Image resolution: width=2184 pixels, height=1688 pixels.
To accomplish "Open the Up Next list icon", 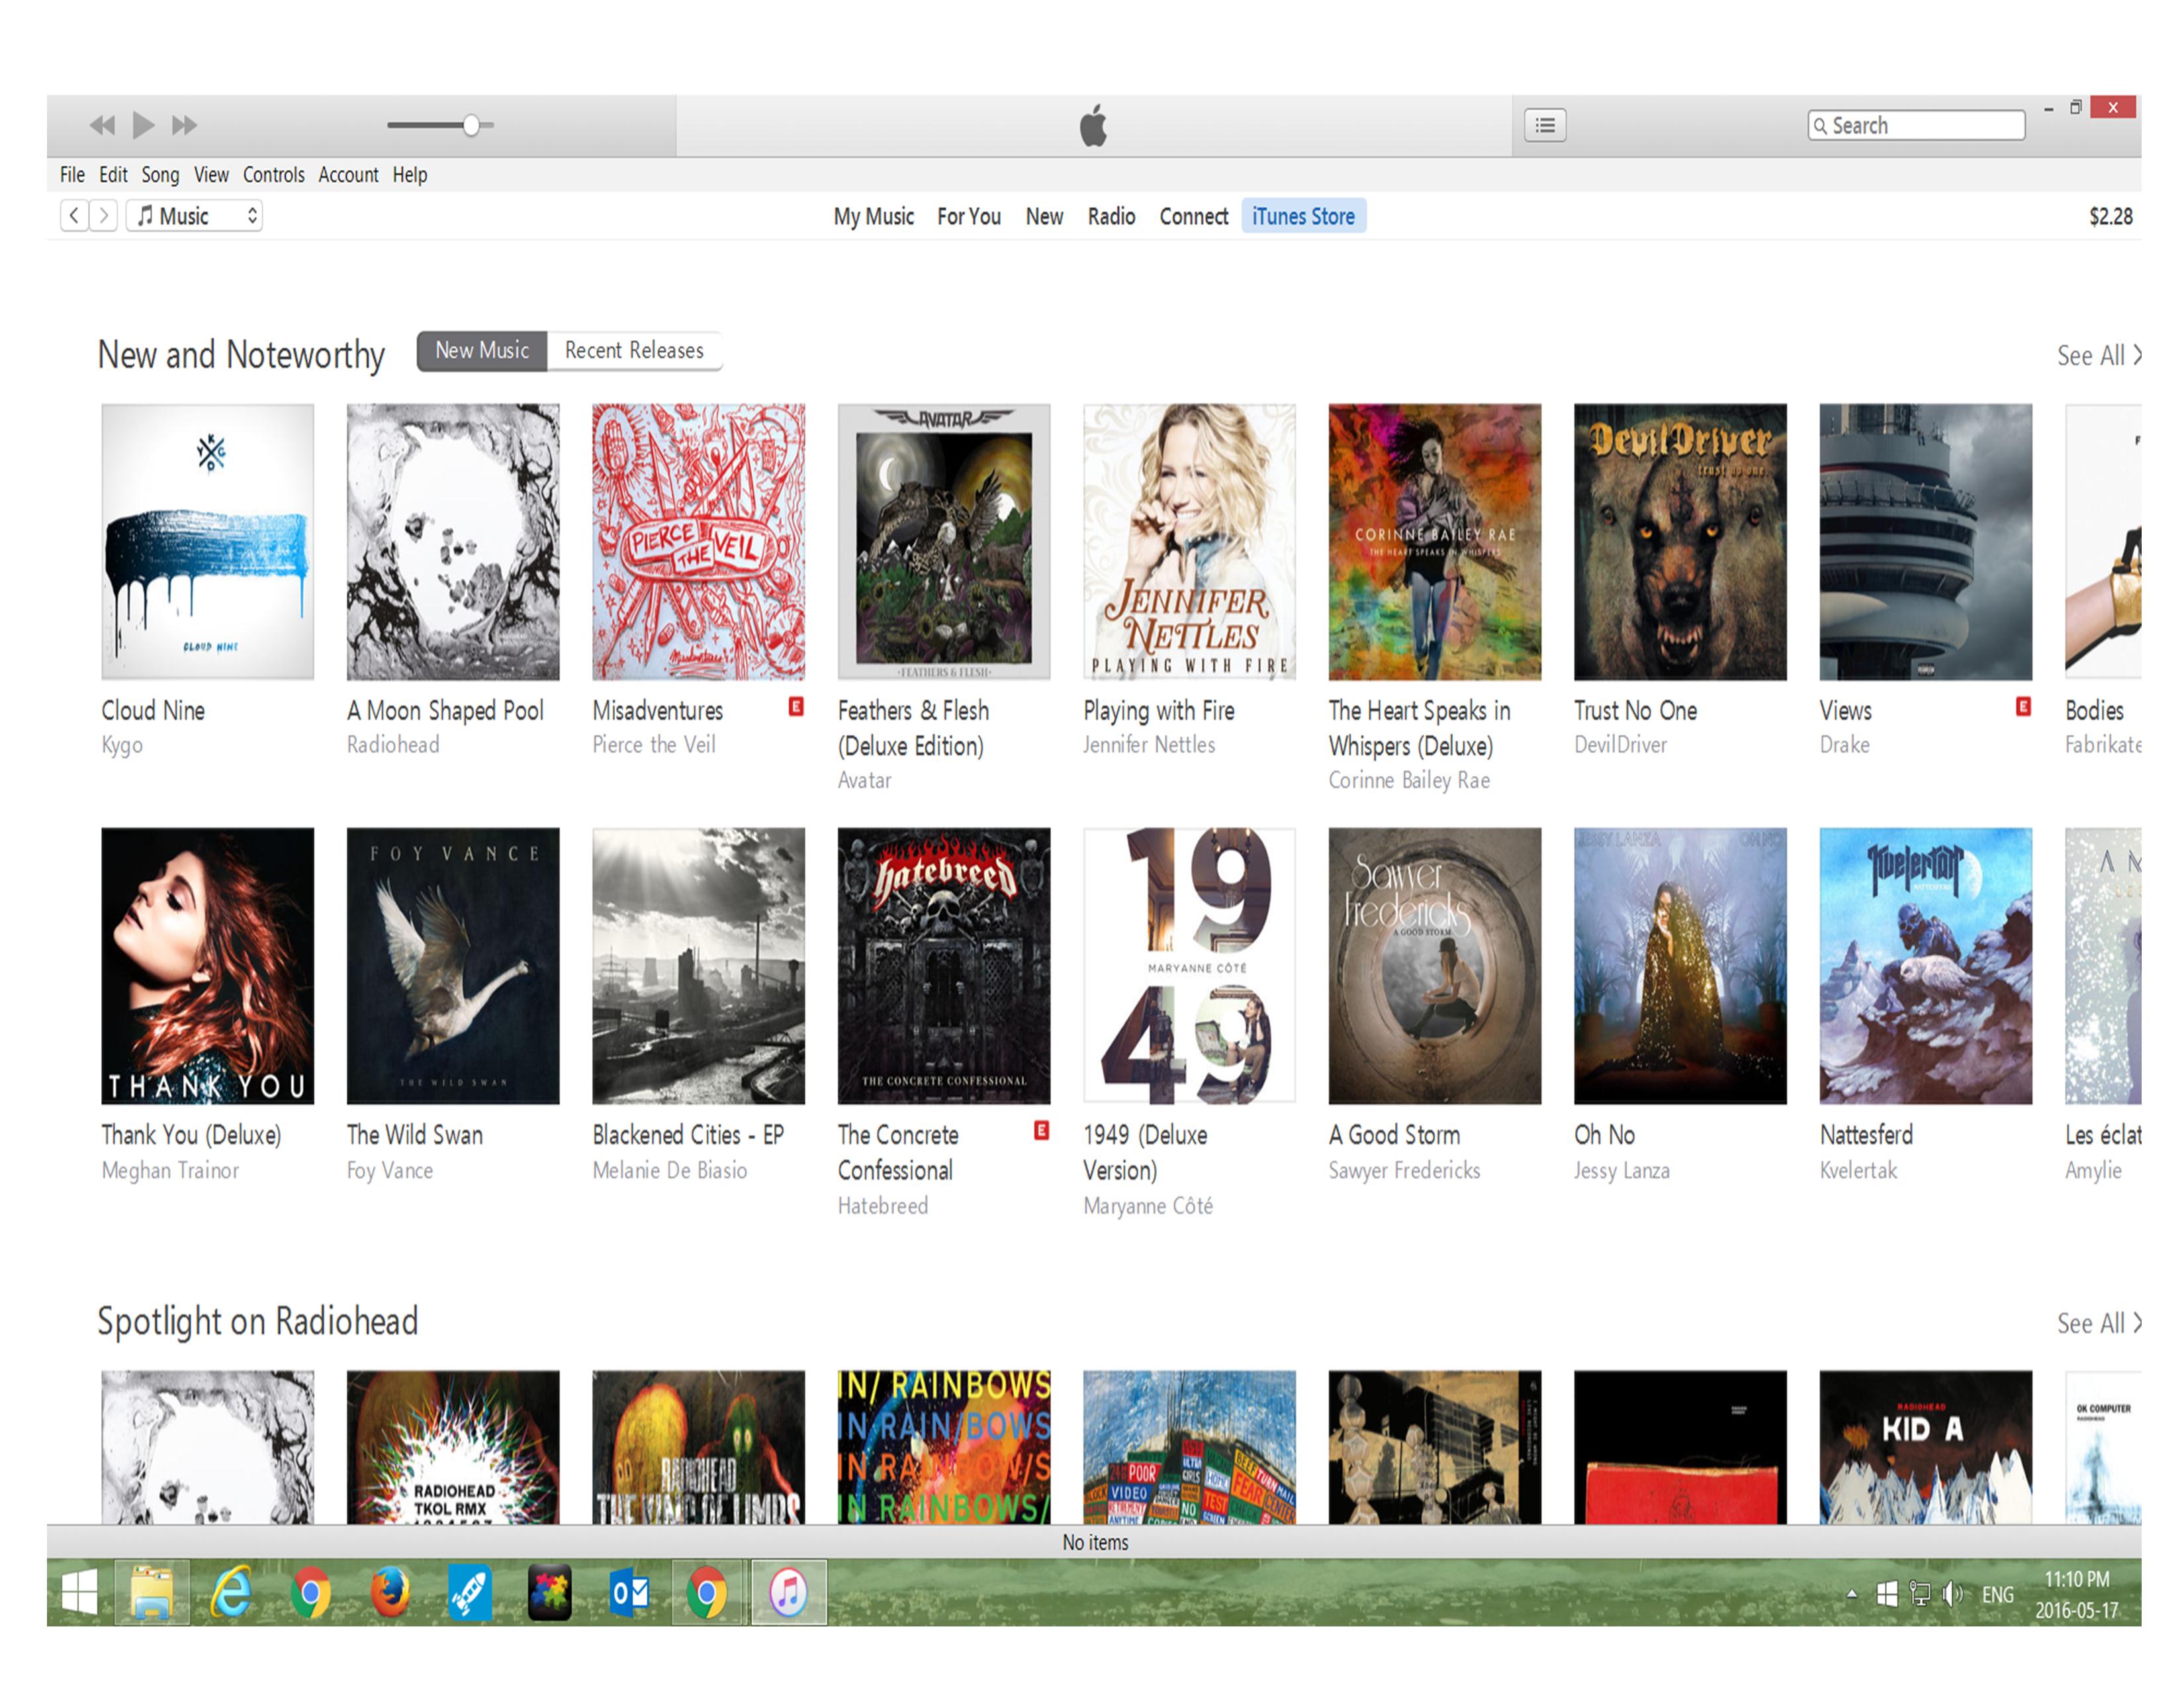I will pos(1544,125).
